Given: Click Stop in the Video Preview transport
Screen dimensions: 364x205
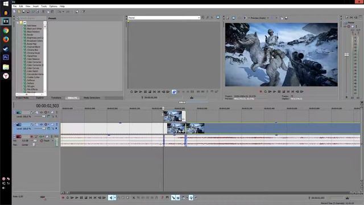Looking at the screenshot, I should 283,92.
